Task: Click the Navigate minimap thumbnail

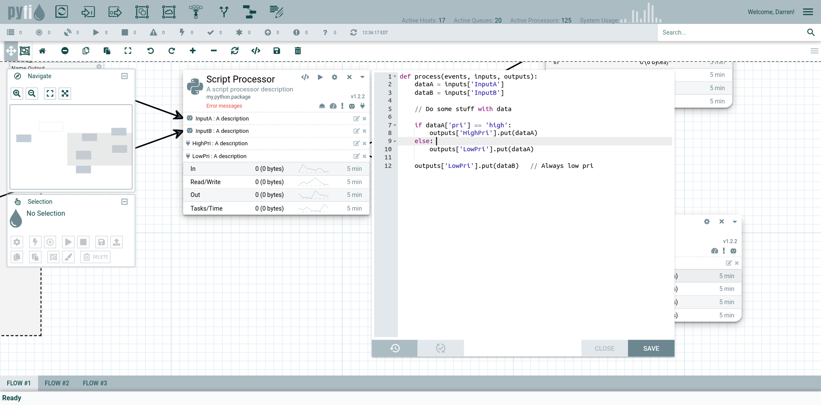Action: point(71,147)
